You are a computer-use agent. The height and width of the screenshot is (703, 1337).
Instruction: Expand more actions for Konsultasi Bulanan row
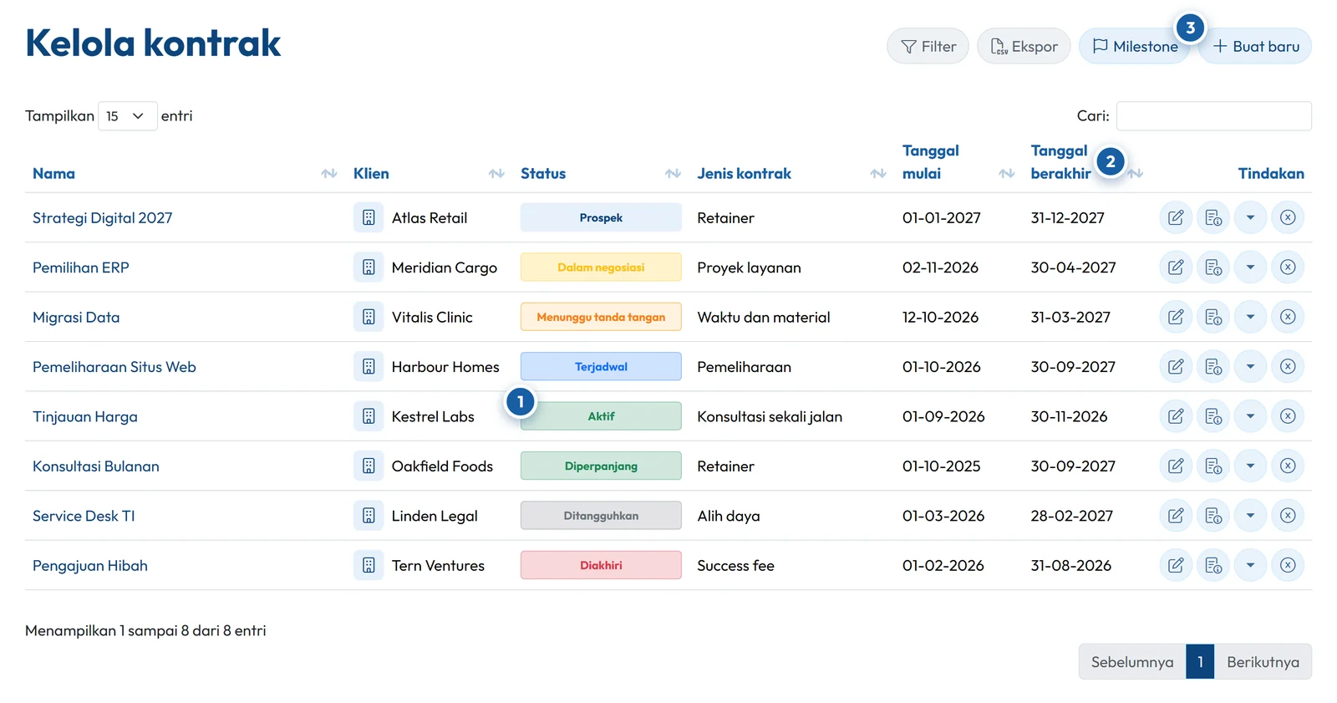pyautogui.click(x=1250, y=466)
